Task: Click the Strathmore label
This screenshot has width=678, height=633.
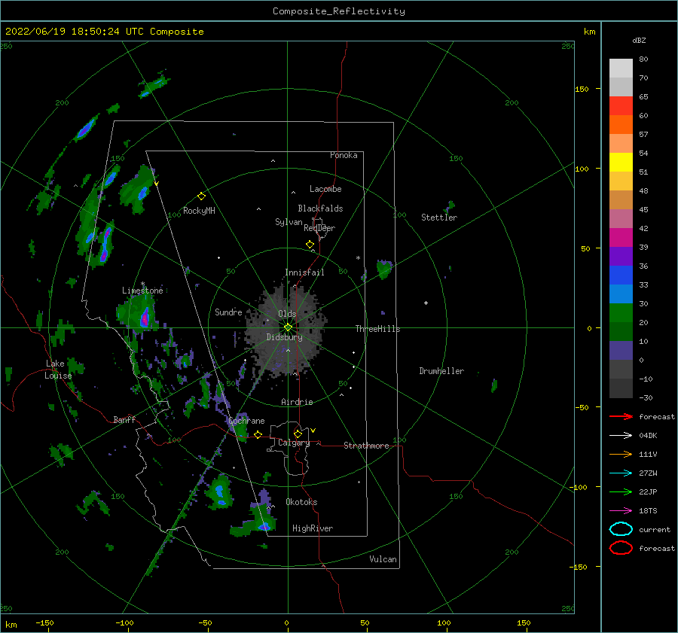Action: coord(366,446)
